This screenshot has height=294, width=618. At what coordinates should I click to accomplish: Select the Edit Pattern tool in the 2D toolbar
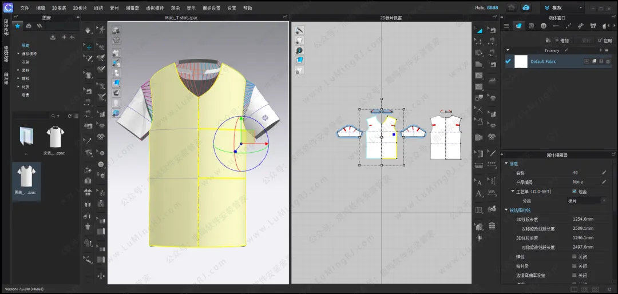[479, 30]
